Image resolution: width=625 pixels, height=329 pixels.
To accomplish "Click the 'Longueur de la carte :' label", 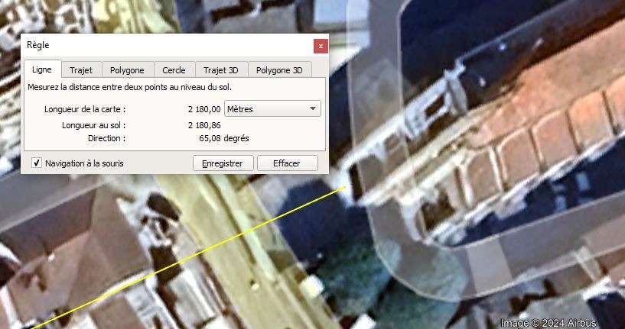I will tap(85, 109).
